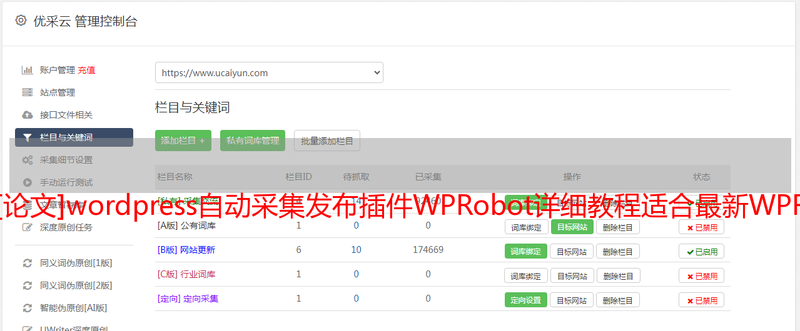The width and height of the screenshot is (800, 331).
Task: Click 目标网站 in the 定向采集 row
Action: pyautogui.click(x=572, y=300)
